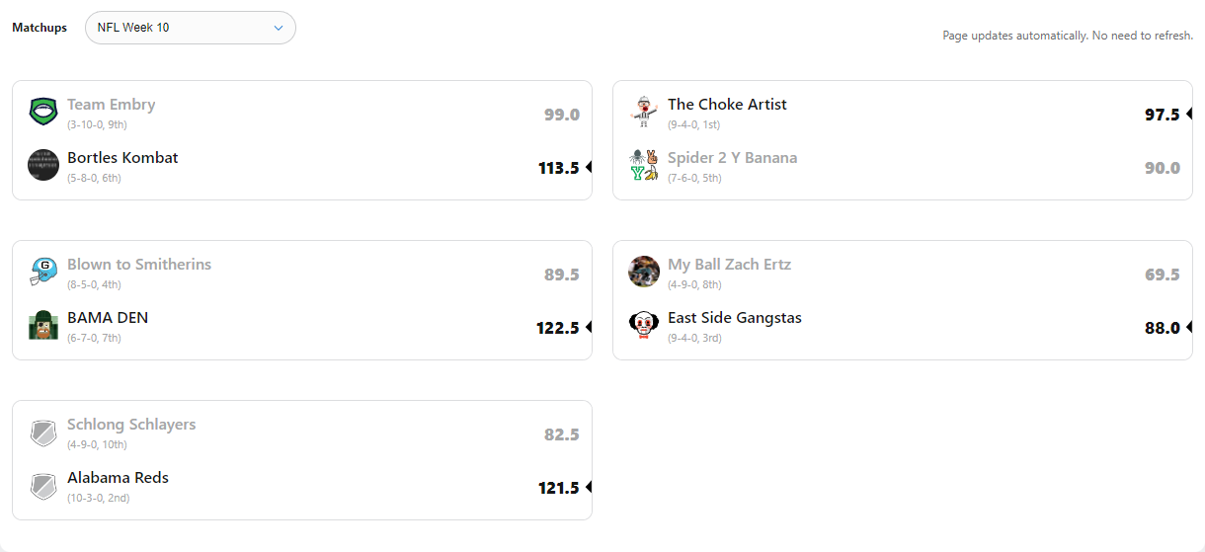
Task: Open the BAMA DEN team link
Action: [x=108, y=318]
